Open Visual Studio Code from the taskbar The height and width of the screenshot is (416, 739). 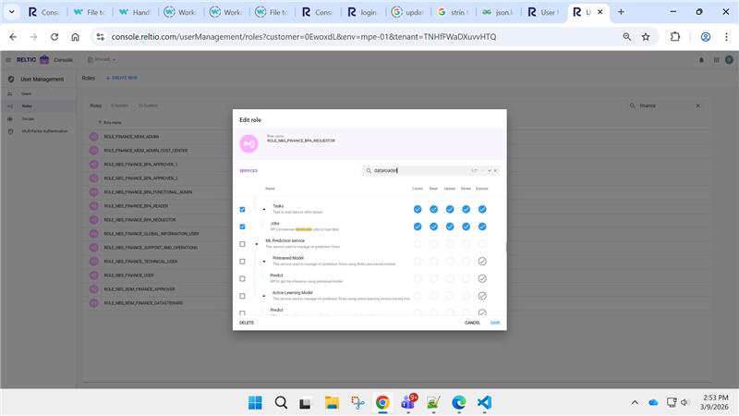tap(484, 402)
